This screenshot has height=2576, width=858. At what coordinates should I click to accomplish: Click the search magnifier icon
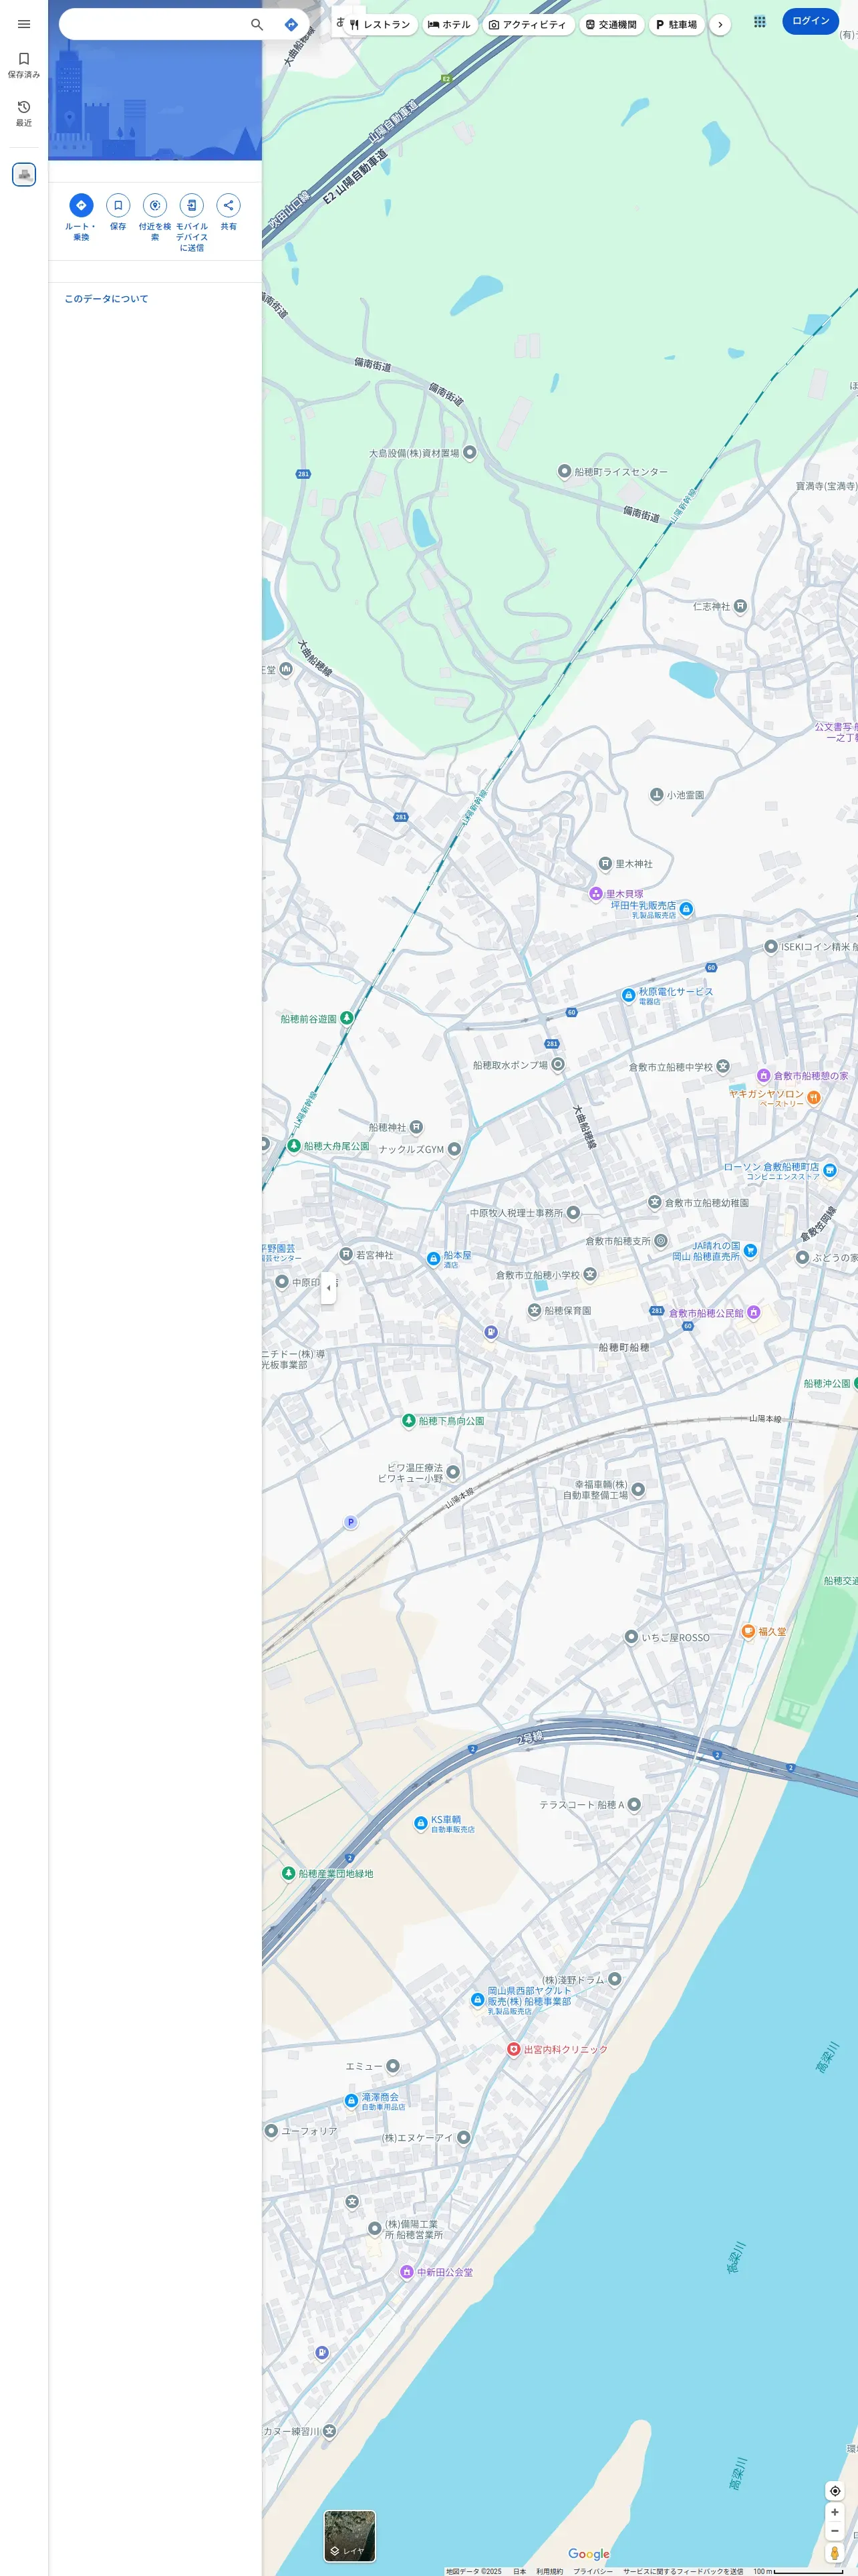(257, 24)
